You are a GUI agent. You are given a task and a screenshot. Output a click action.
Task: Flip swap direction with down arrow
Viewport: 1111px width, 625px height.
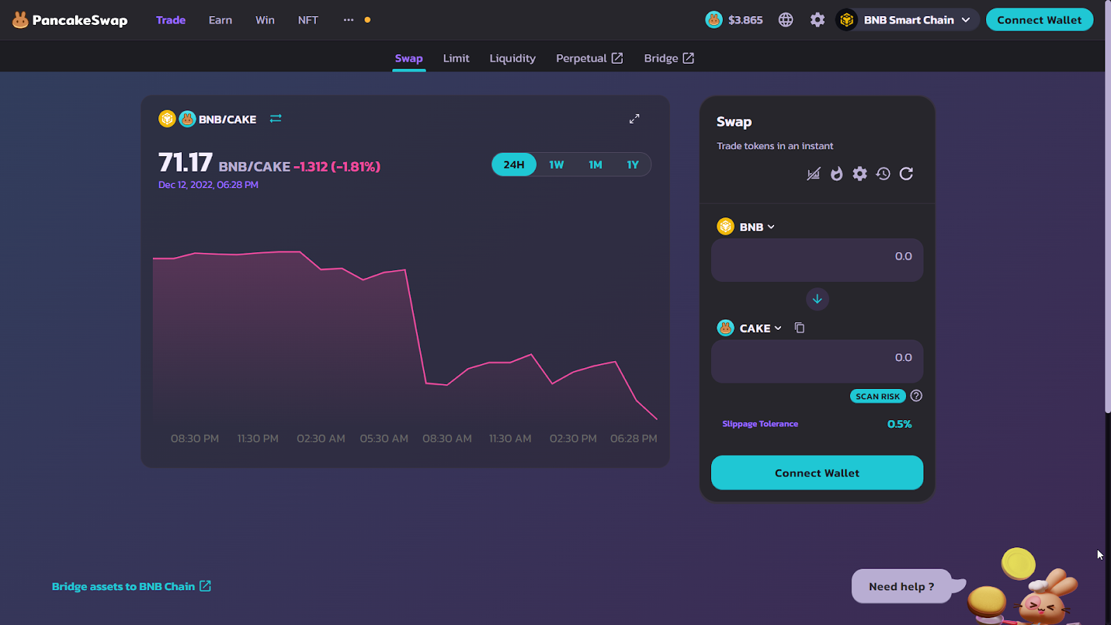coord(817,299)
